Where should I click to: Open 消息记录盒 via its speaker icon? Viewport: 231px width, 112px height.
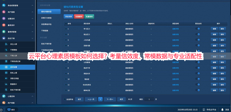click(6, 79)
